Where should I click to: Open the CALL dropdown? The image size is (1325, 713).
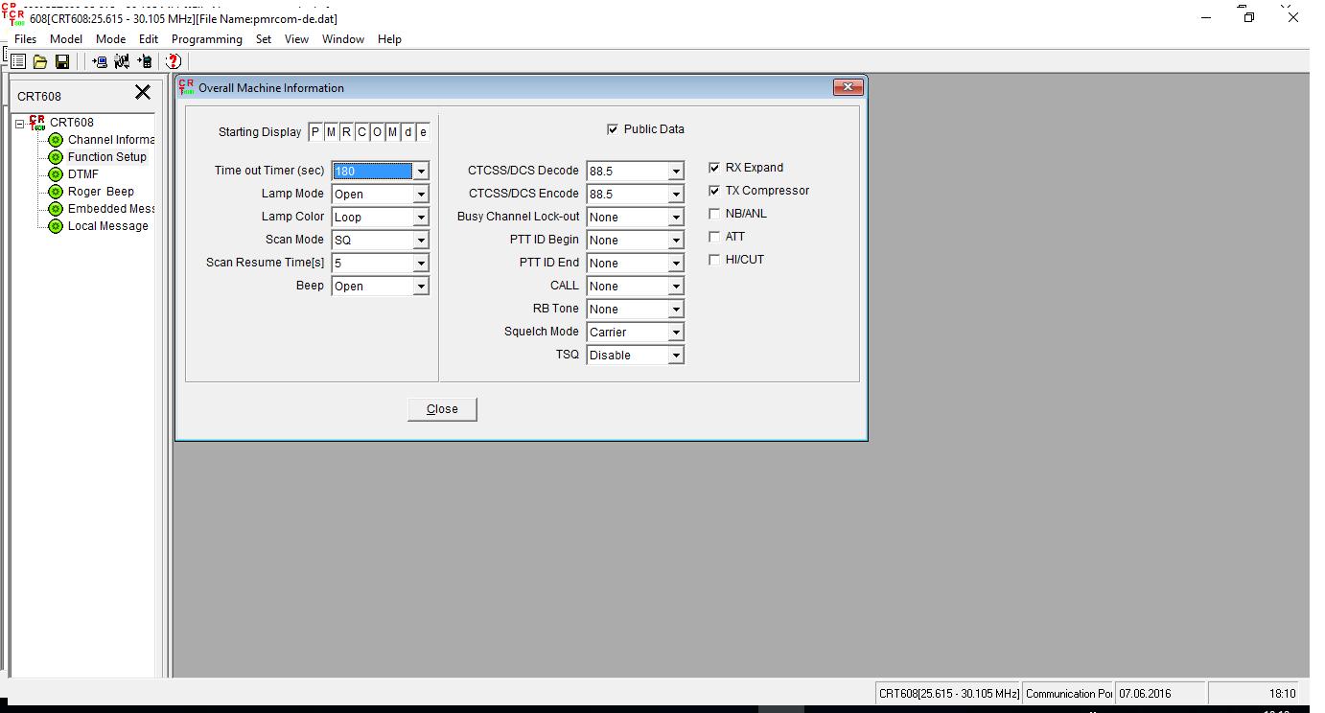pyautogui.click(x=676, y=287)
